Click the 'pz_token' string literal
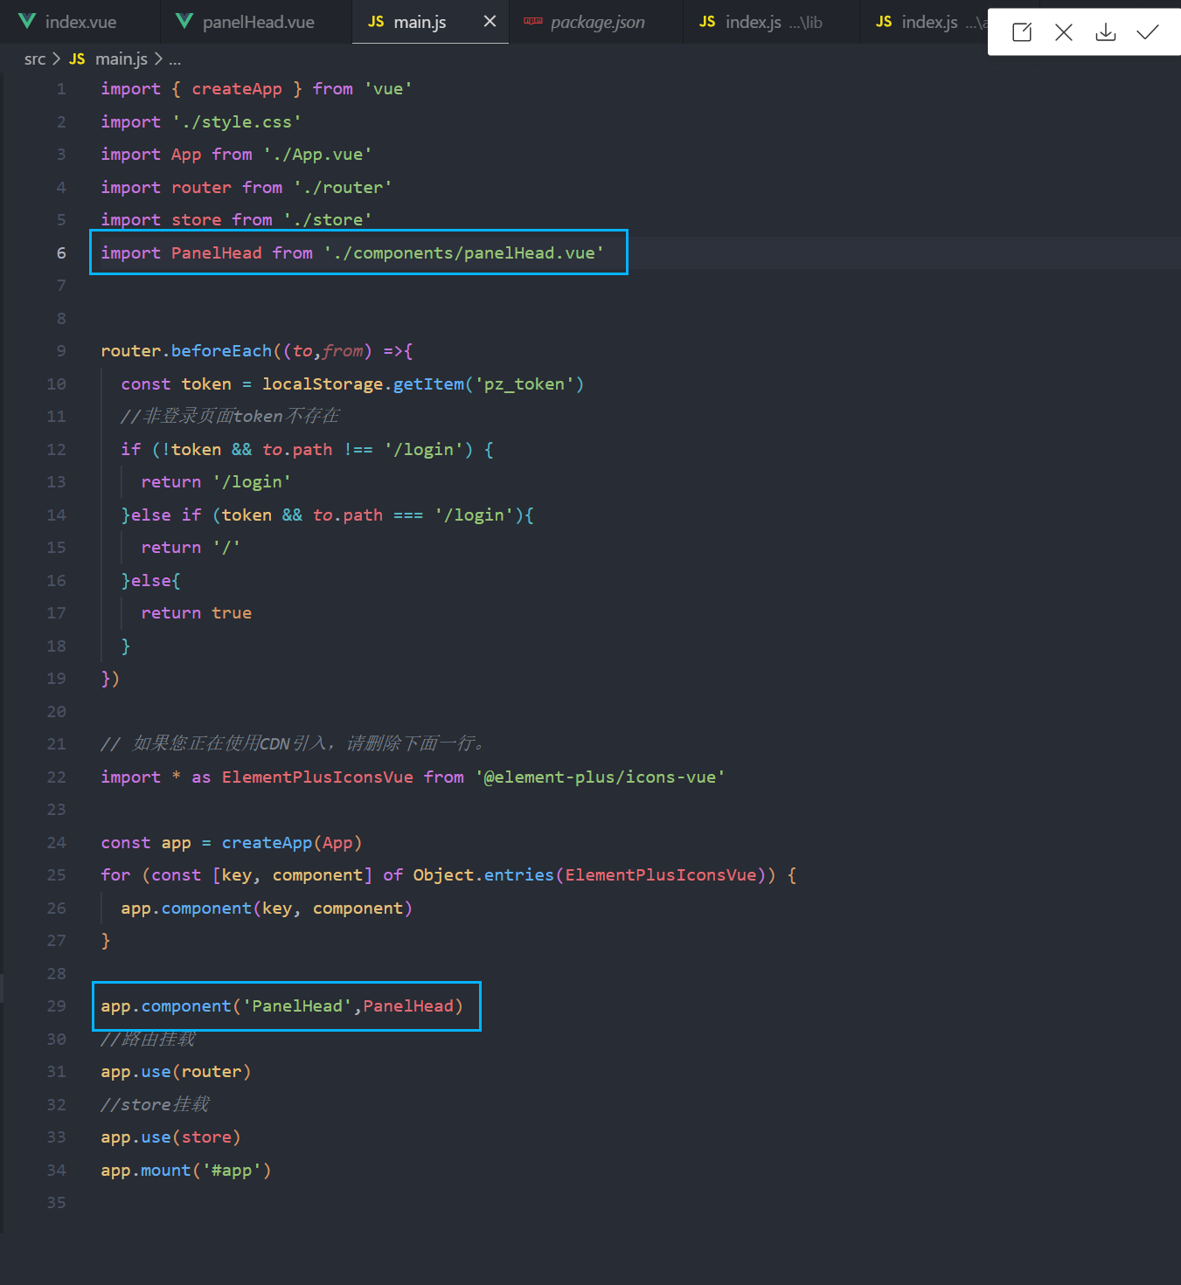The height and width of the screenshot is (1285, 1181). [525, 383]
